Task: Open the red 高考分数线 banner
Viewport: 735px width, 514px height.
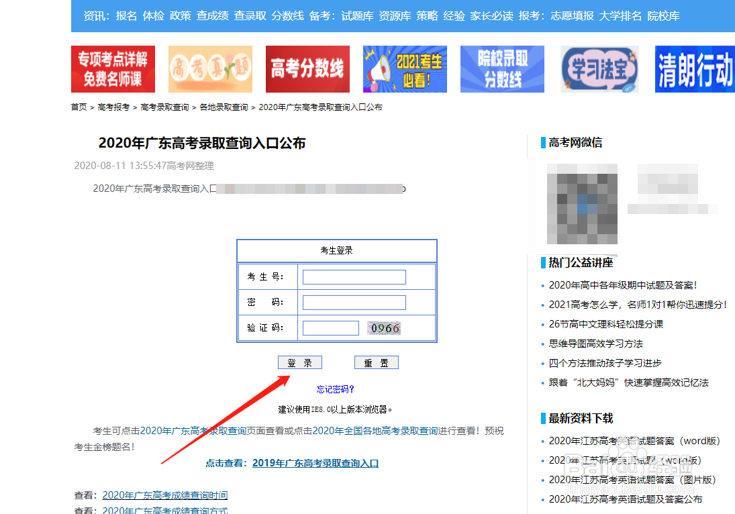Action: (x=307, y=68)
